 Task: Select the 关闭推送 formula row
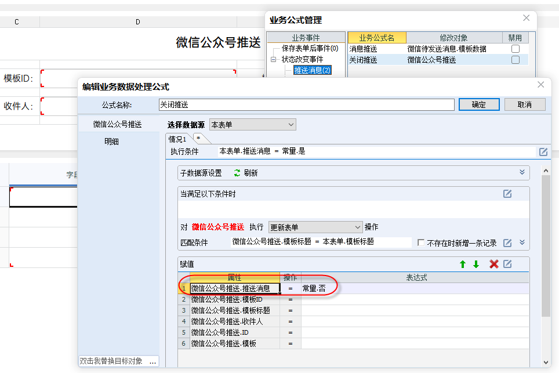(x=437, y=60)
